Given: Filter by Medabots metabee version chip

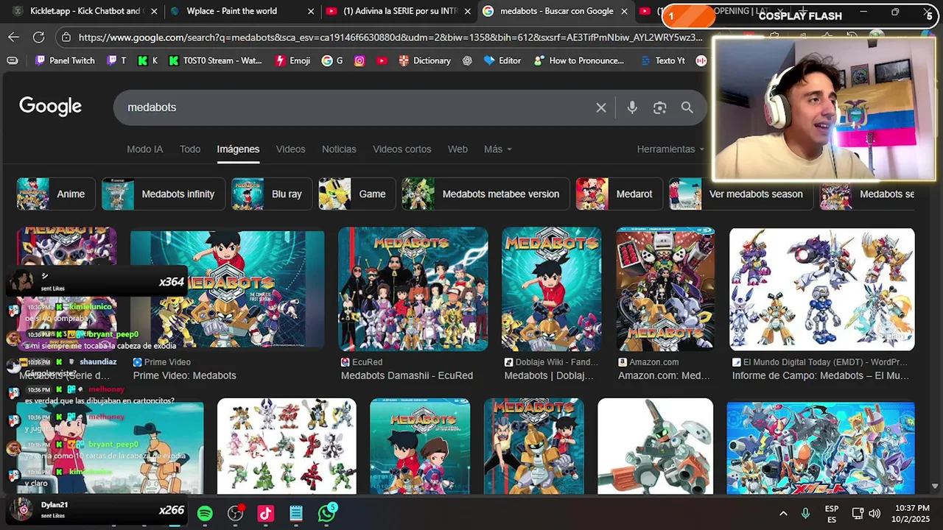Looking at the screenshot, I should (485, 194).
